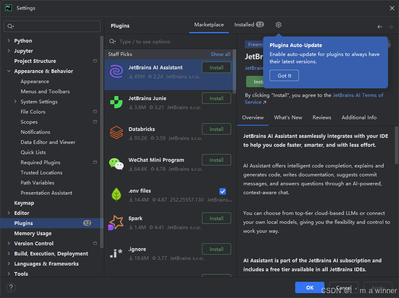Confirm settings with the OK button

[310, 287]
